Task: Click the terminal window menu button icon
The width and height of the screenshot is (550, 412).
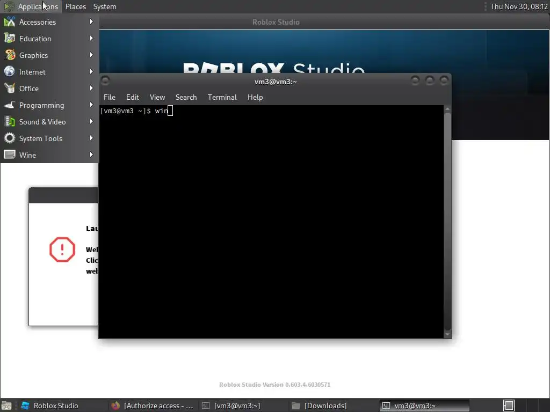Action: point(105,81)
